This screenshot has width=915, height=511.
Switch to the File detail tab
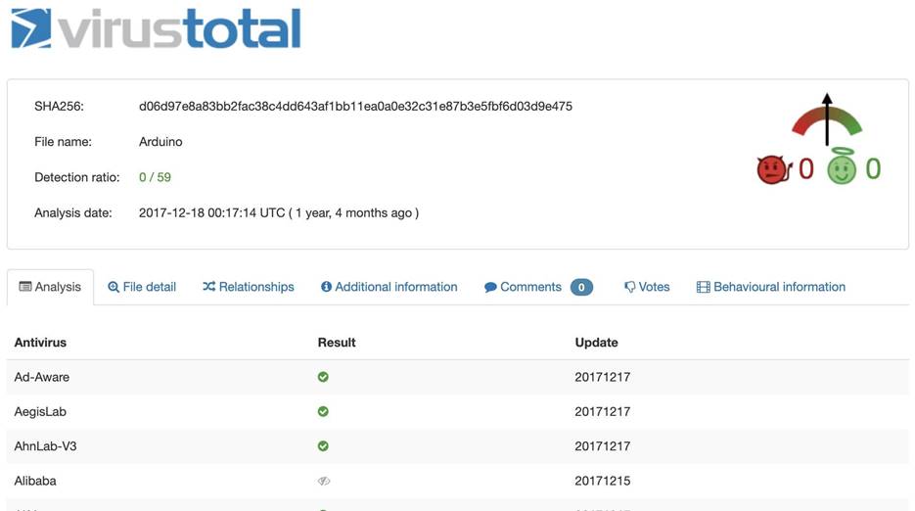pos(142,287)
